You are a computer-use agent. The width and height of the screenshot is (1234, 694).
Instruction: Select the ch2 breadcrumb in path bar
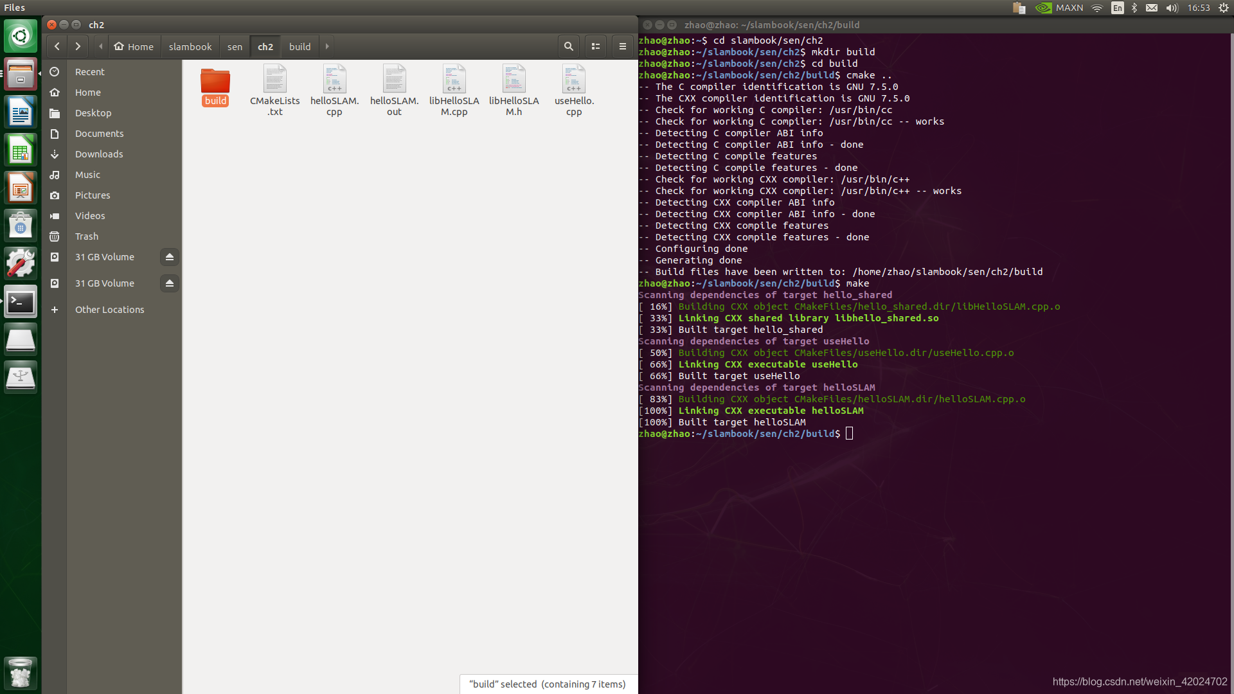point(265,47)
